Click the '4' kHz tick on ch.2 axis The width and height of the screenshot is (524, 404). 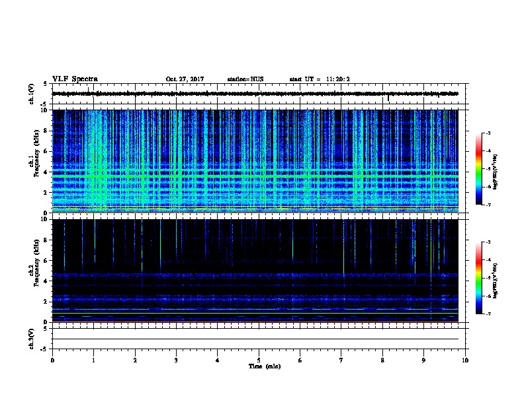pos(46,281)
